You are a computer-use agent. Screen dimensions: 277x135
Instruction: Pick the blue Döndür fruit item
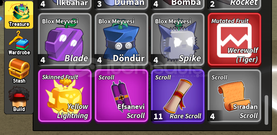tap(121, 39)
